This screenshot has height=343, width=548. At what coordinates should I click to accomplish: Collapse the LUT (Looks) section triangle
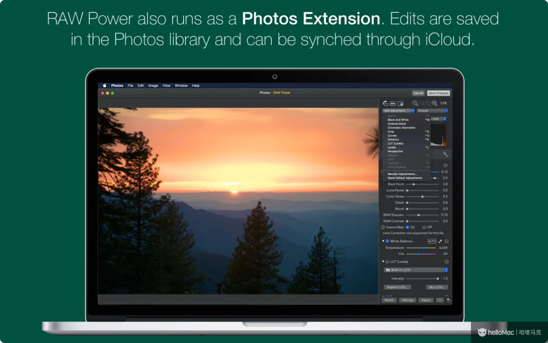[x=383, y=262]
